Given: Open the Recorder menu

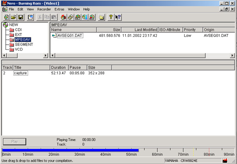Looking at the screenshot, I should pyautogui.click(x=44, y=9).
